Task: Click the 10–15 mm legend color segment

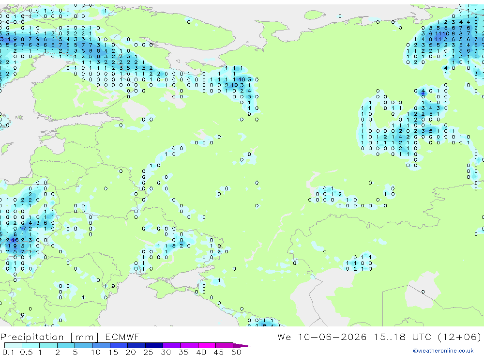Action: point(101,345)
